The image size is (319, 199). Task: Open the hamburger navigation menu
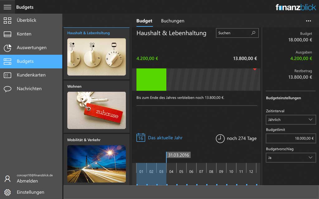click(x=7, y=7)
